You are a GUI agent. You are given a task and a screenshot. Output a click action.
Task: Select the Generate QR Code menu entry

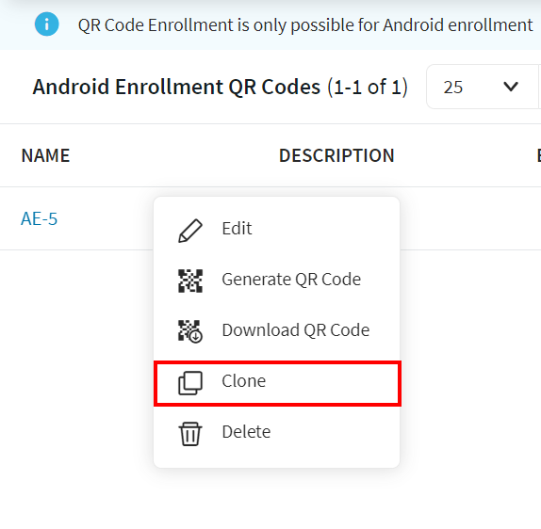click(x=276, y=280)
